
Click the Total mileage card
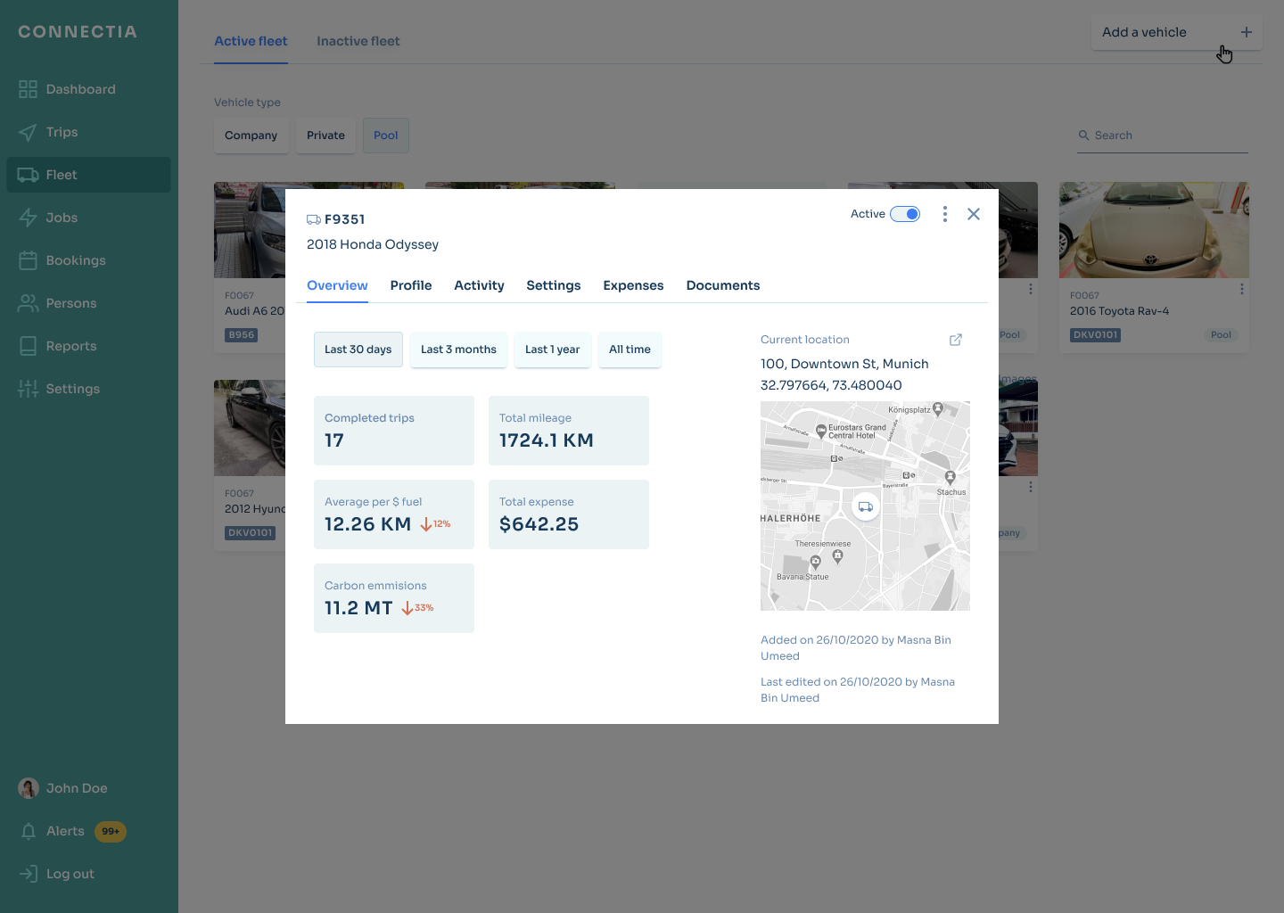point(569,431)
